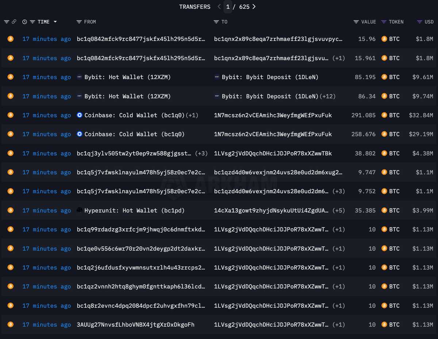The width and height of the screenshot is (438, 339).
Task: Click the Bitcoin chain icon in the 38.802 row
Action: [x=11, y=153]
